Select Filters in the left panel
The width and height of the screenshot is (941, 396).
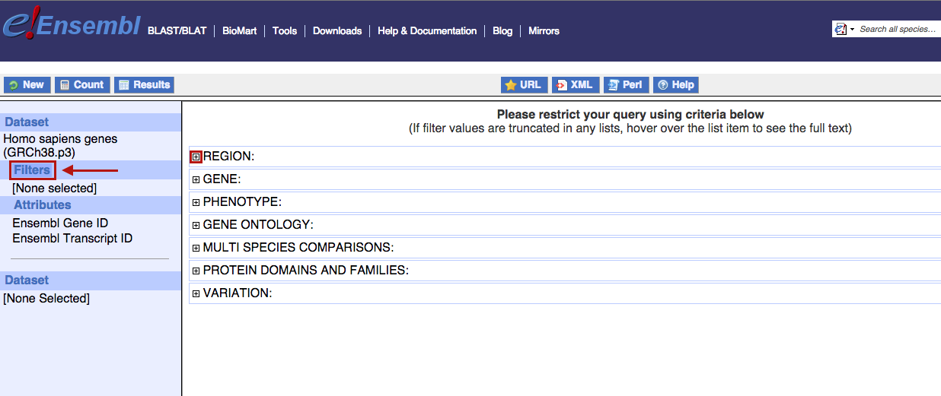tap(32, 170)
